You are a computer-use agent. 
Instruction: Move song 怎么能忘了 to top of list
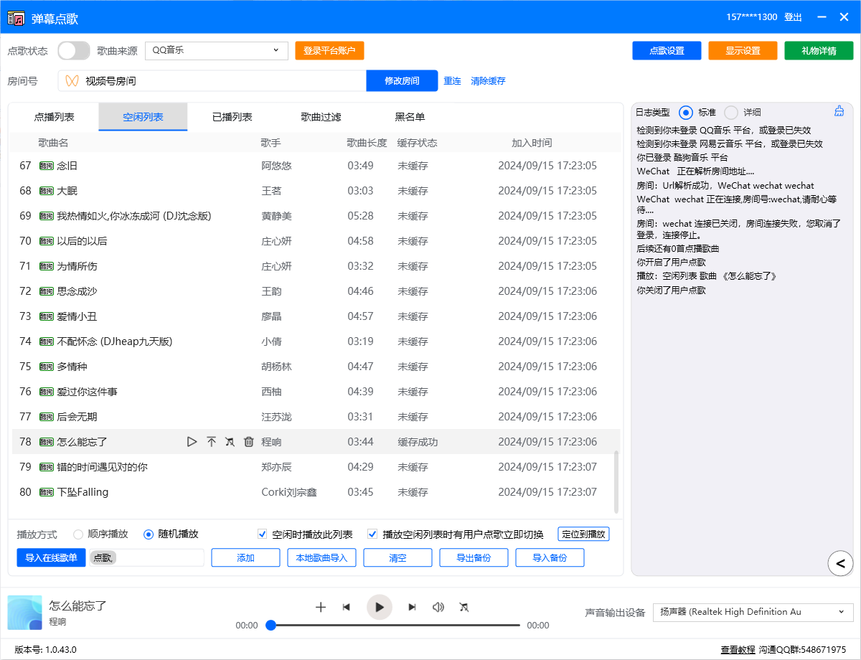211,442
